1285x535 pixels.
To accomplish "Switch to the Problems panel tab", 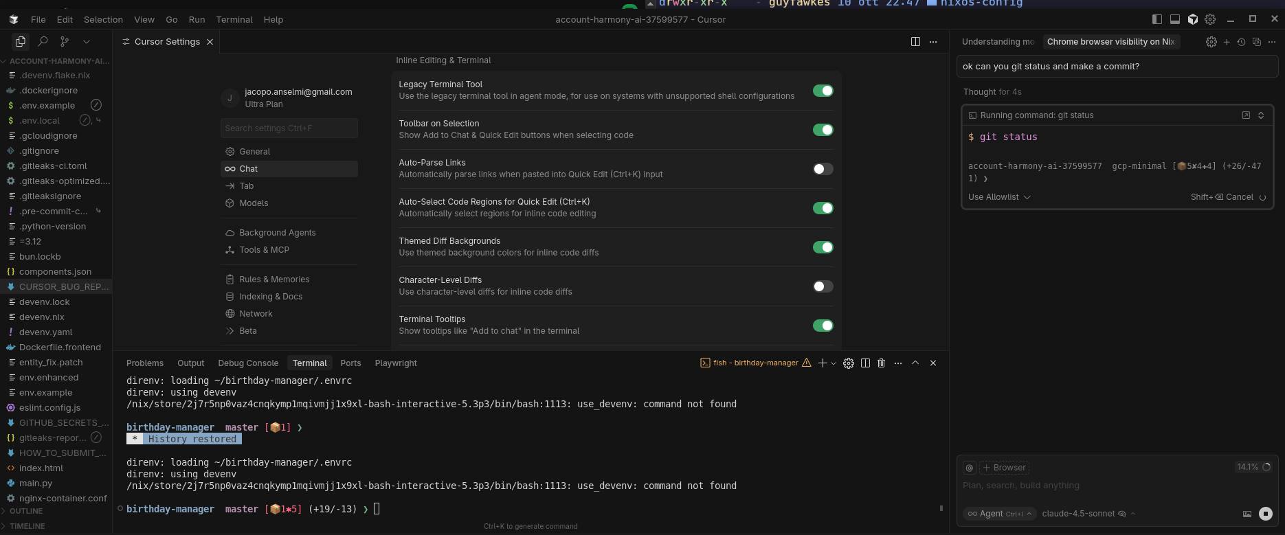I will tap(145, 363).
